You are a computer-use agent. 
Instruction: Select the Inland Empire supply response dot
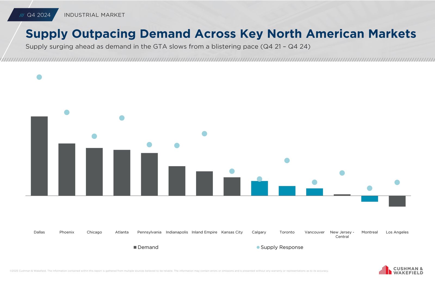204,134
